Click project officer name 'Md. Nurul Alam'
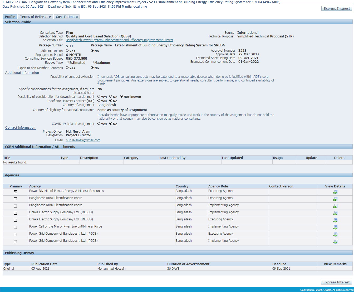The image size is (354, 295). (78, 132)
